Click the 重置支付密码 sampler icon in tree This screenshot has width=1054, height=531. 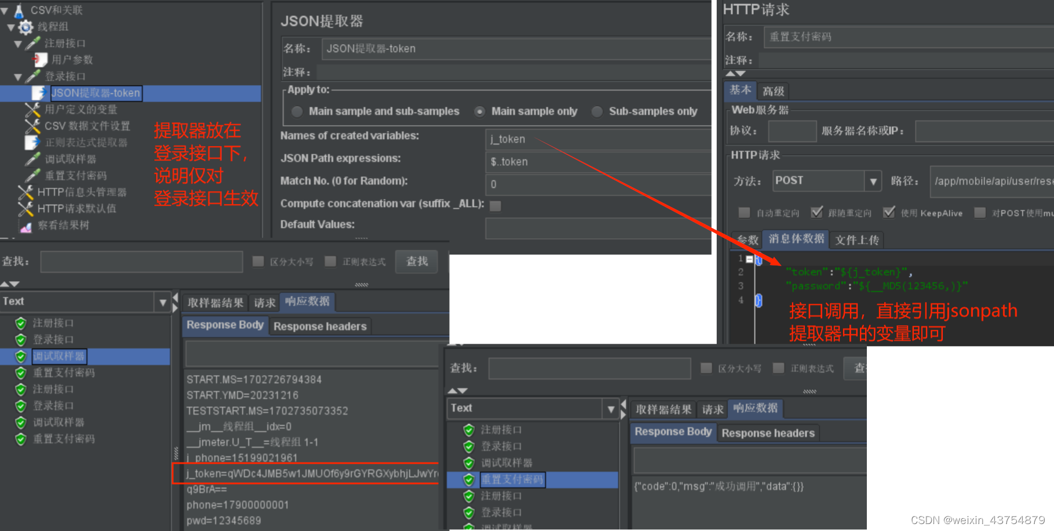[33, 175]
